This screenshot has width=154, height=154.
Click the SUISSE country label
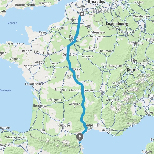tap(143, 75)
